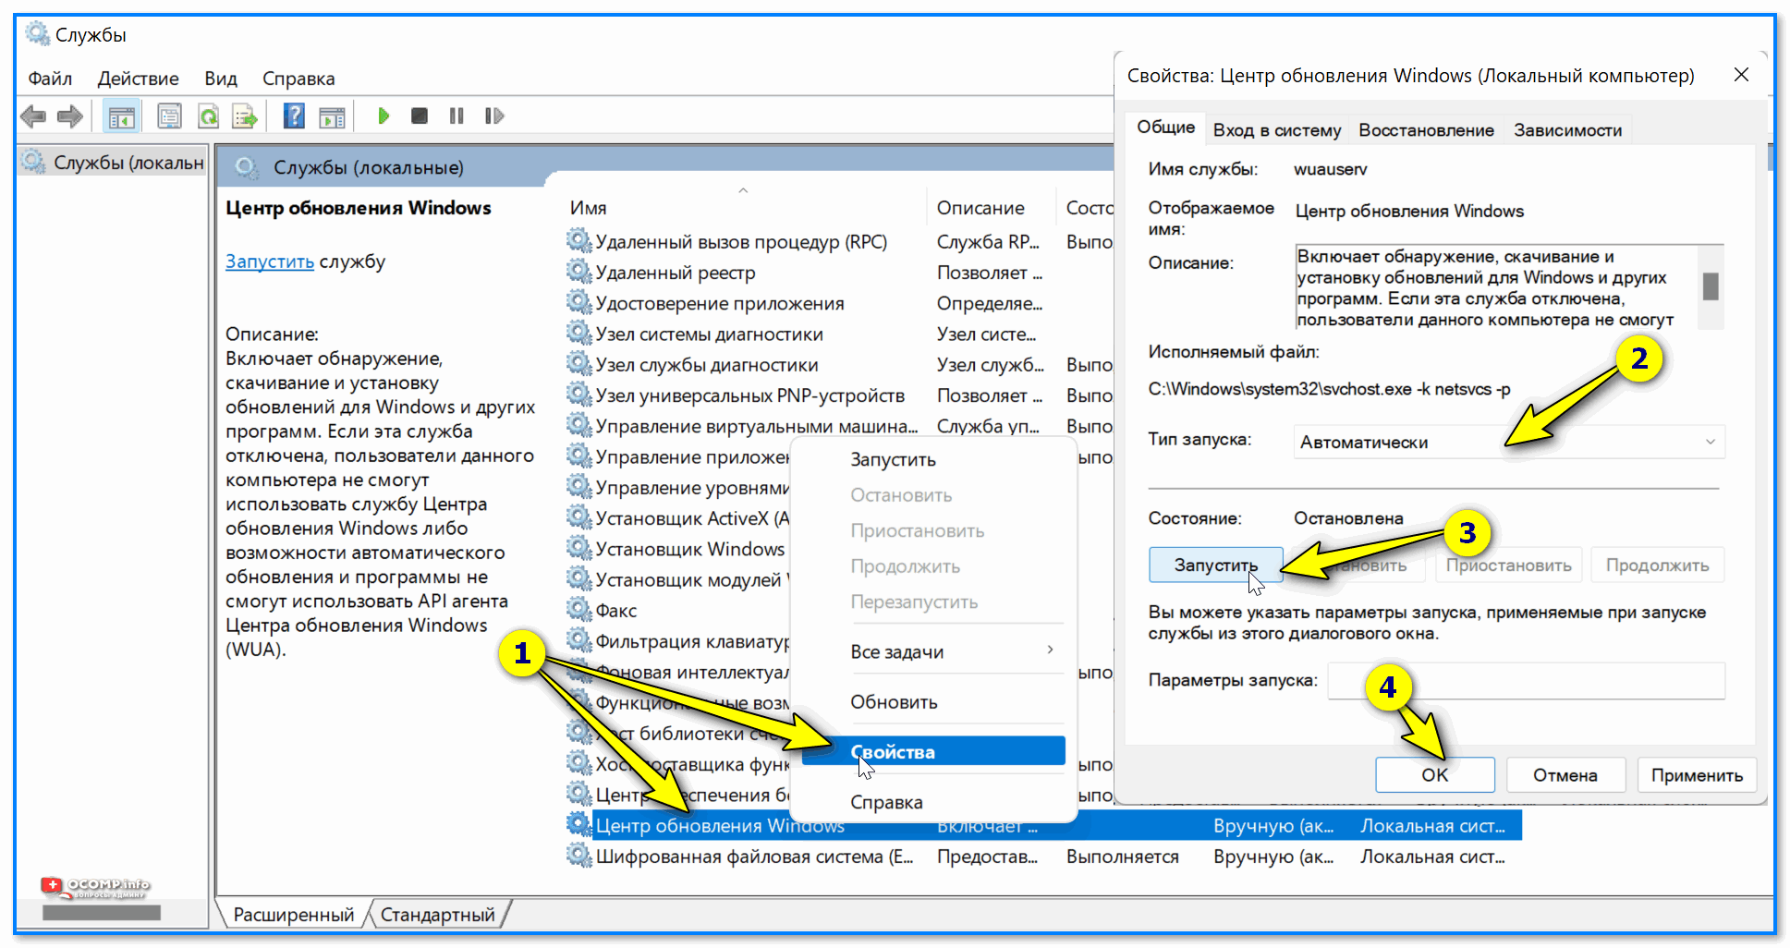Click the Stop service square icon
The height and width of the screenshot is (948, 1790).
click(x=420, y=115)
